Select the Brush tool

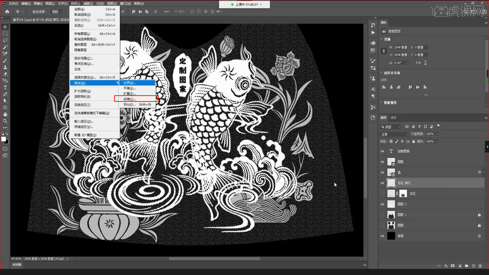point(5,61)
